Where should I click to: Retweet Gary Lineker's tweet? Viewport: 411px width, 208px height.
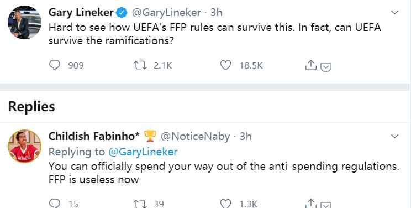[x=140, y=65]
